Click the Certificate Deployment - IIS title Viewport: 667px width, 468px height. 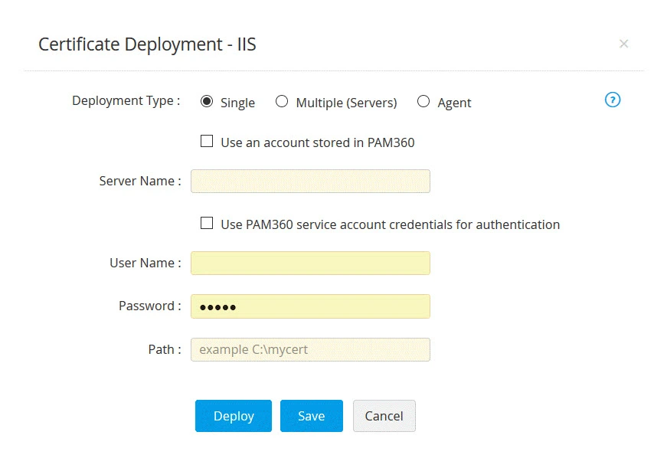[146, 44]
